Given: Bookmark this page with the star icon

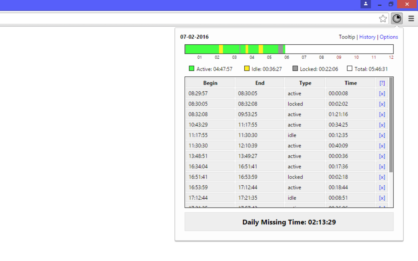Looking at the screenshot, I should point(383,19).
